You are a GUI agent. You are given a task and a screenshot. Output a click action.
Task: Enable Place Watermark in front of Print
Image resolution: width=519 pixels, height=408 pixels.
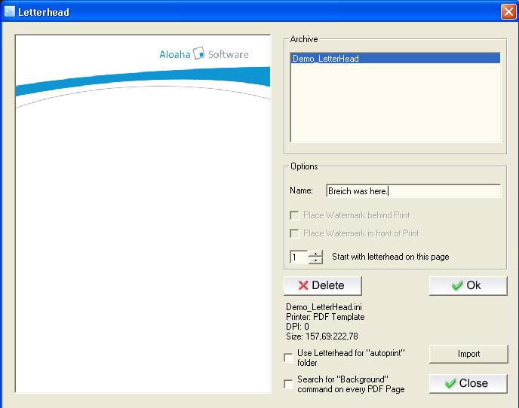pyautogui.click(x=294, y=233)
